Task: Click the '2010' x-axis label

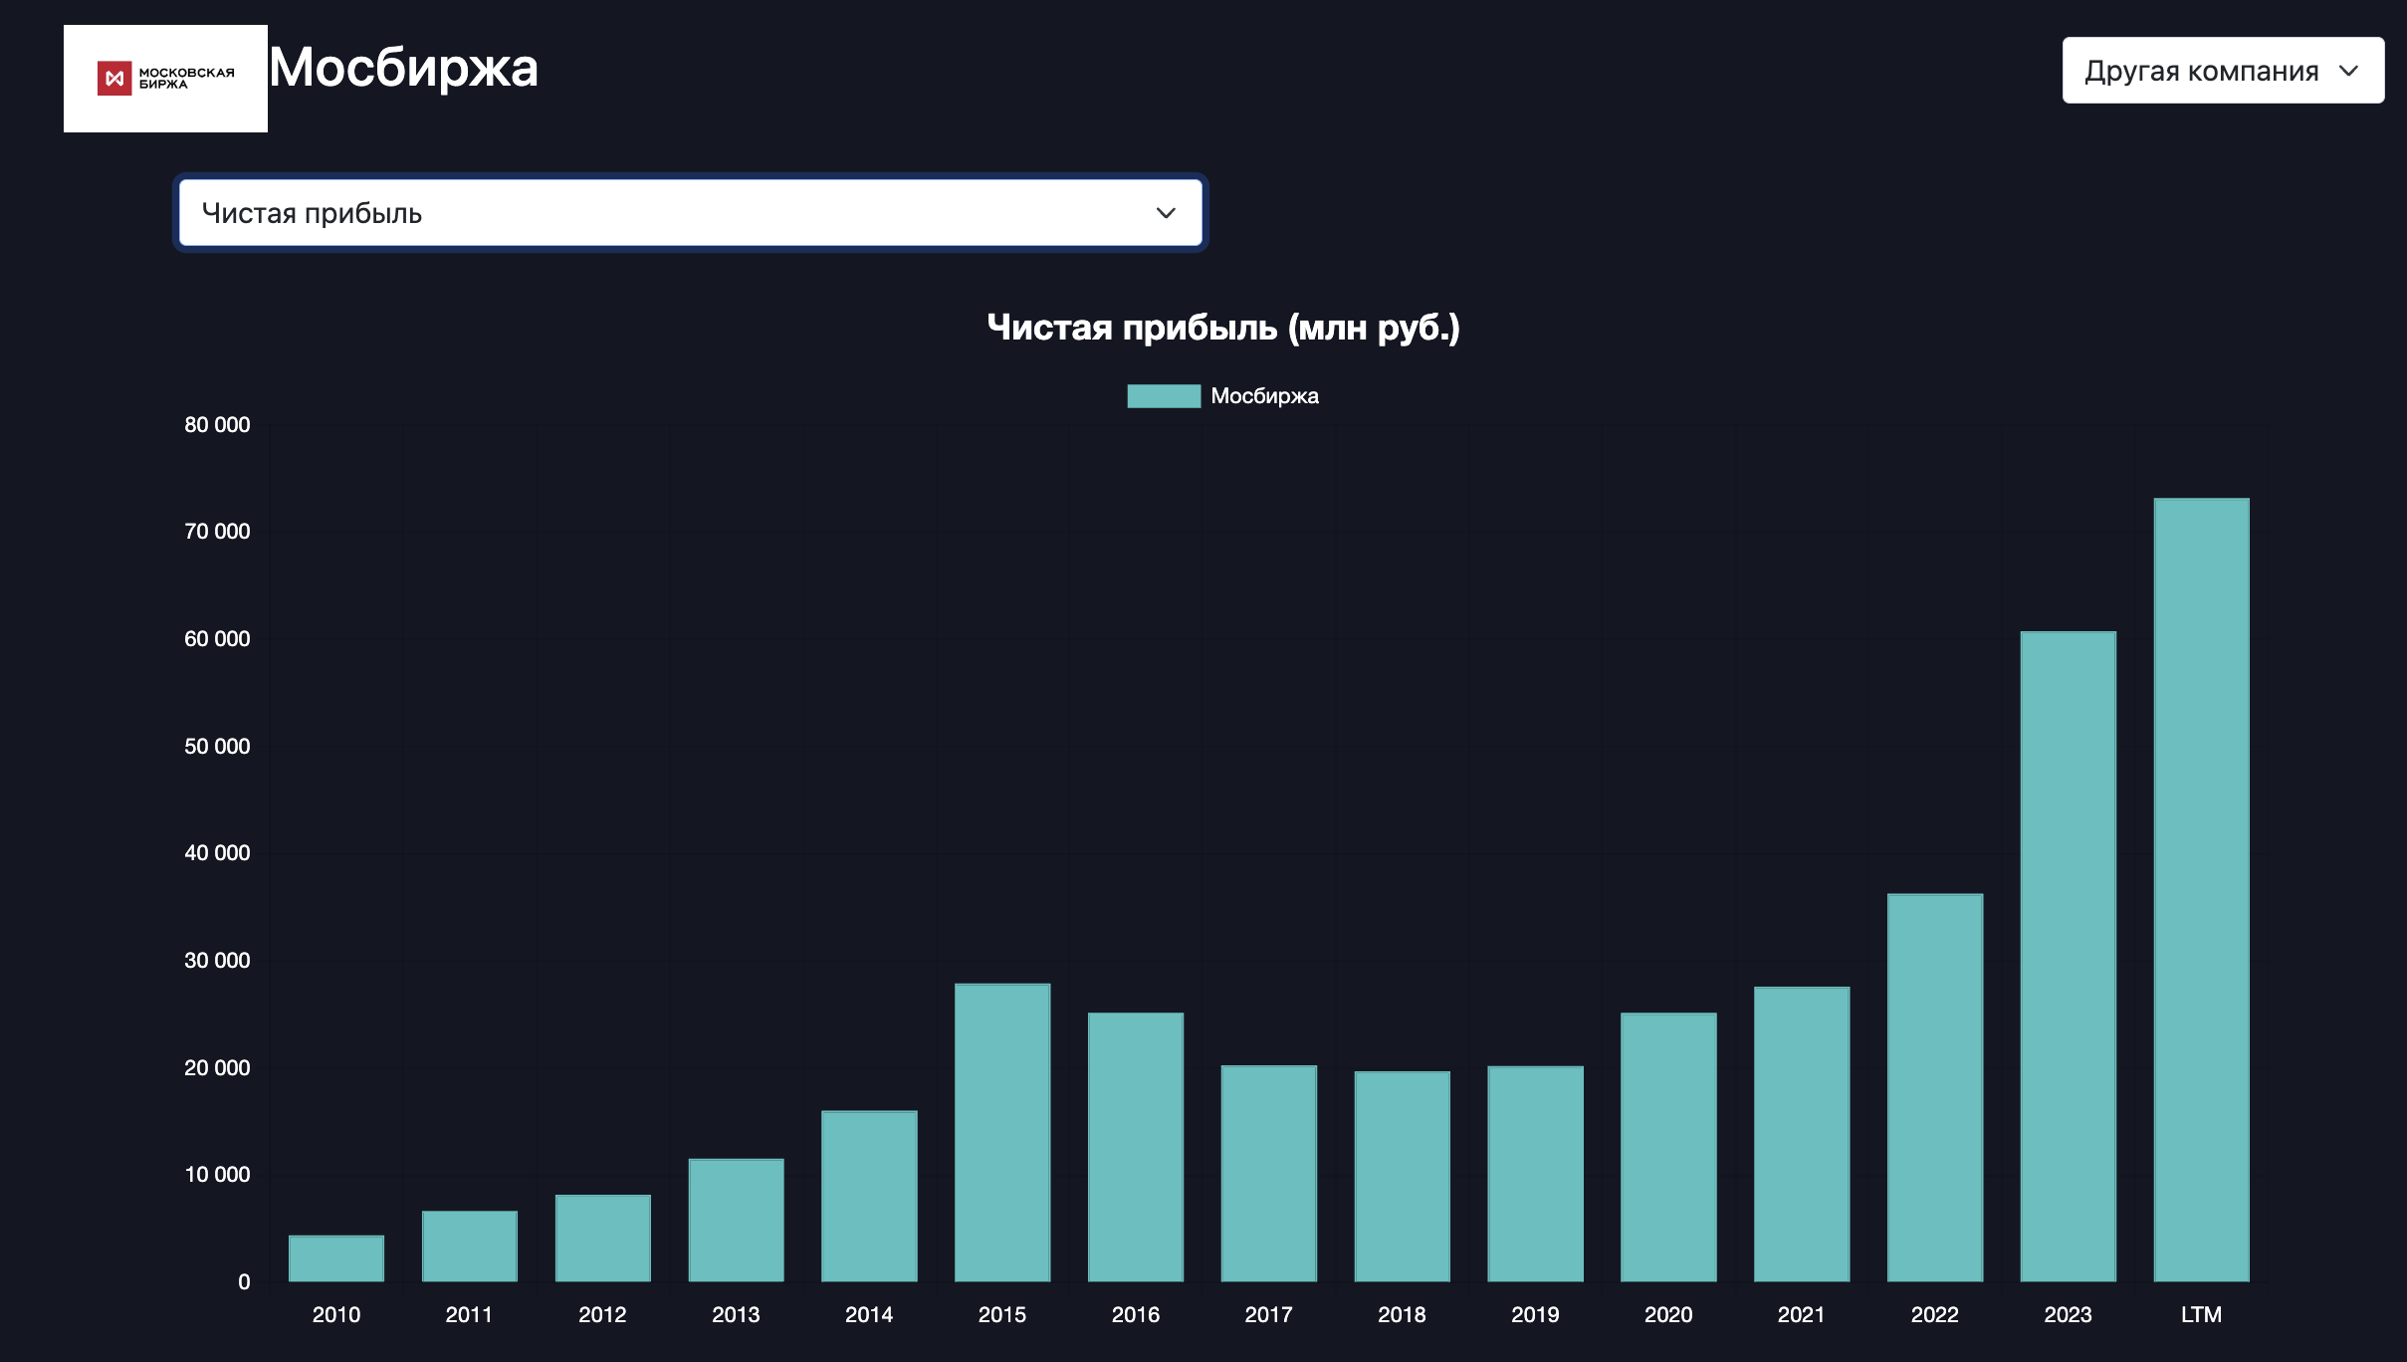Action: [336, 1314]
